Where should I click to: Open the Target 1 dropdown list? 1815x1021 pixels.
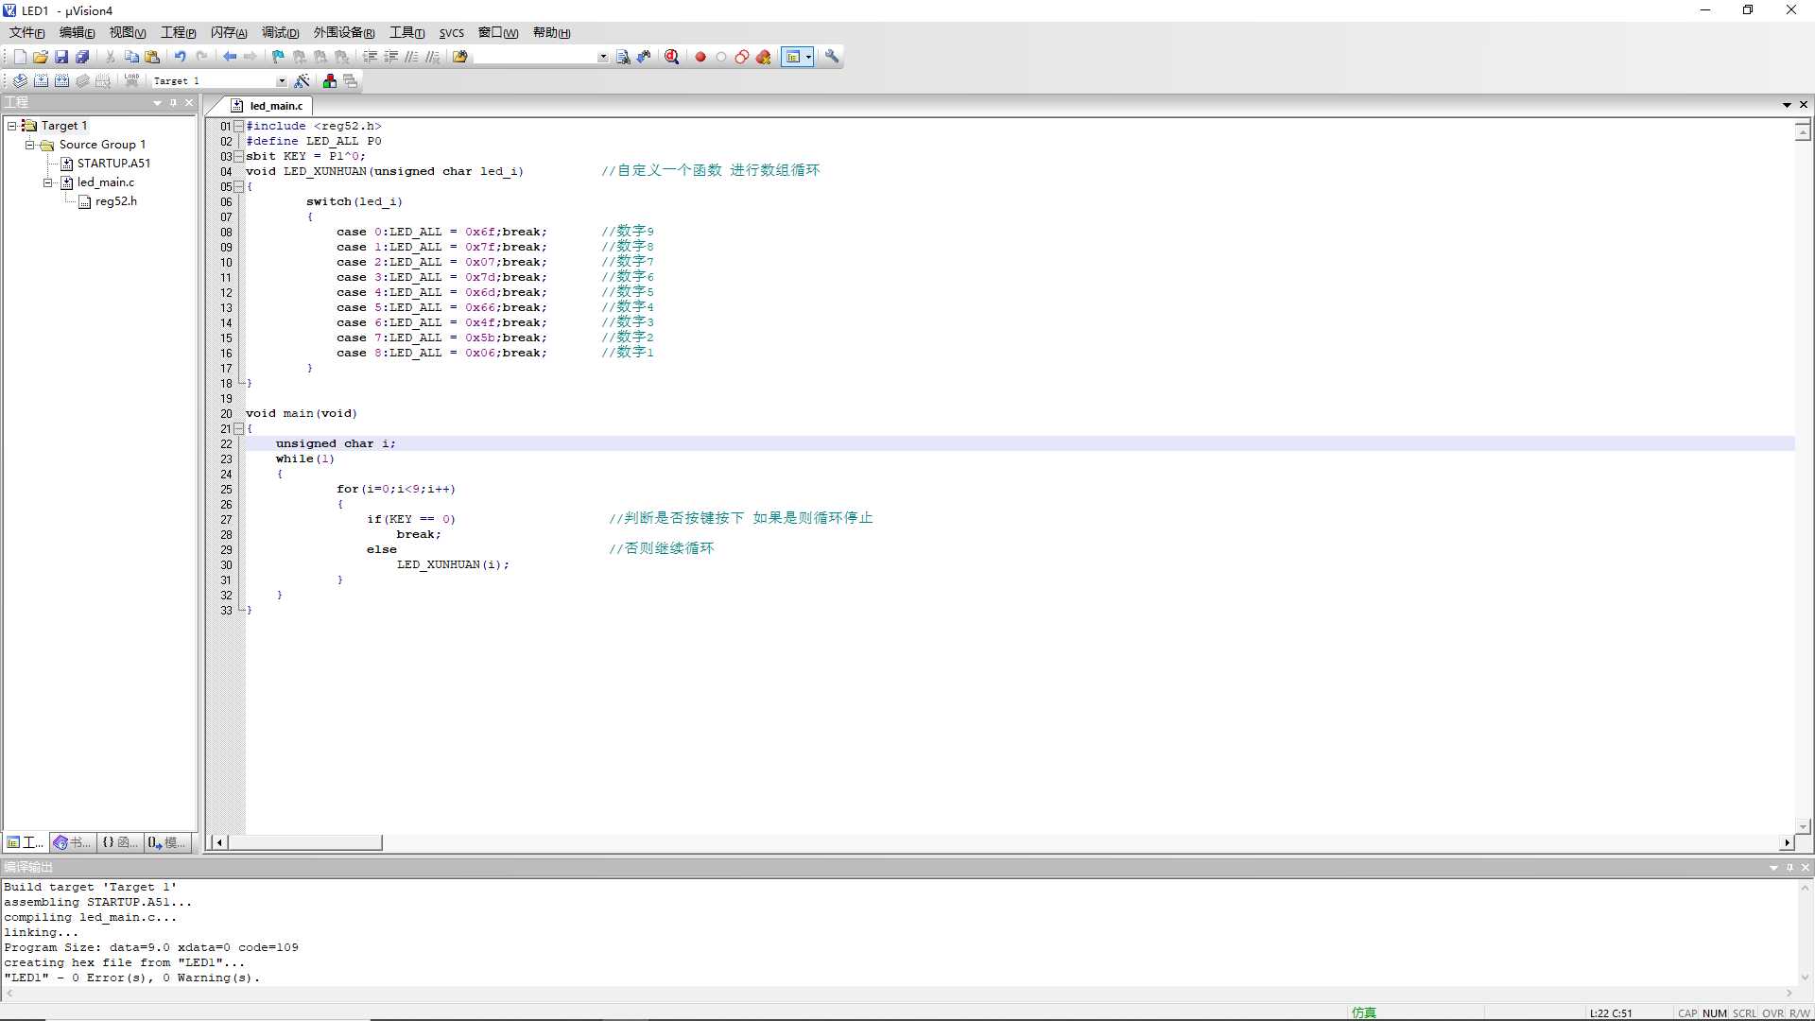tap(281, 81)
